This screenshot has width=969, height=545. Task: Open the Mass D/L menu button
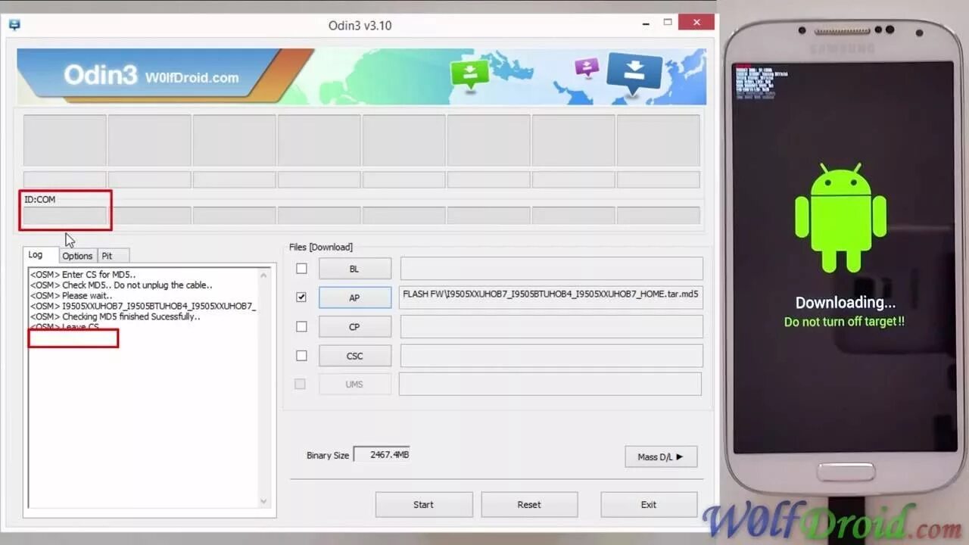(x=661, y=456)
